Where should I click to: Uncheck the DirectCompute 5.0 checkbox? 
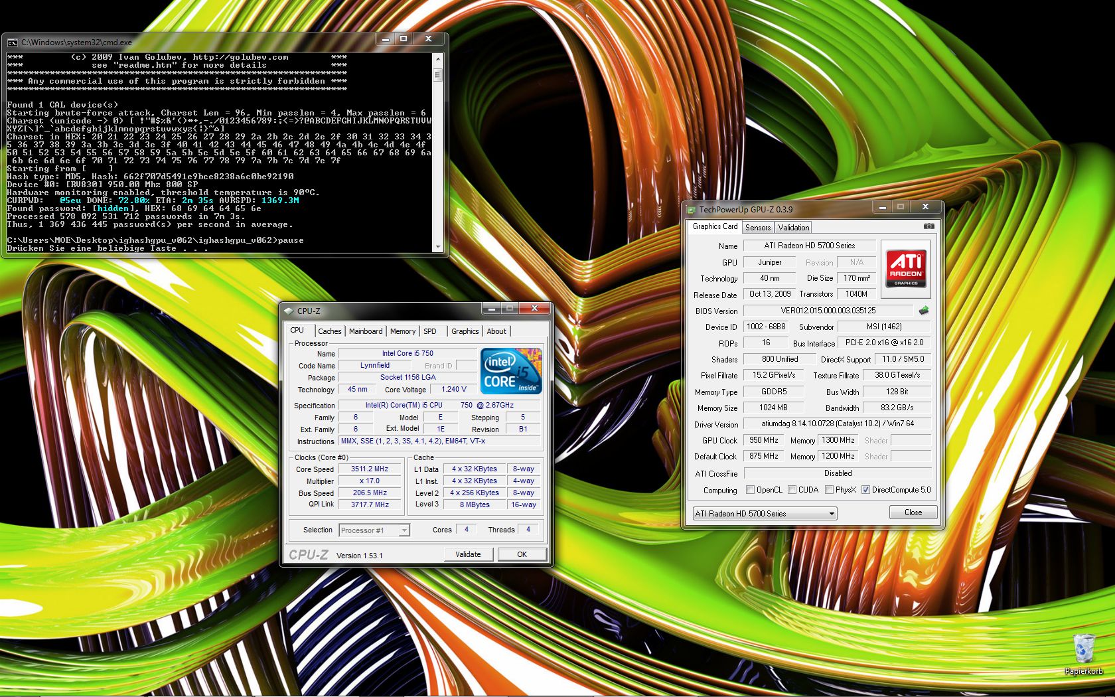pos(865,490)
